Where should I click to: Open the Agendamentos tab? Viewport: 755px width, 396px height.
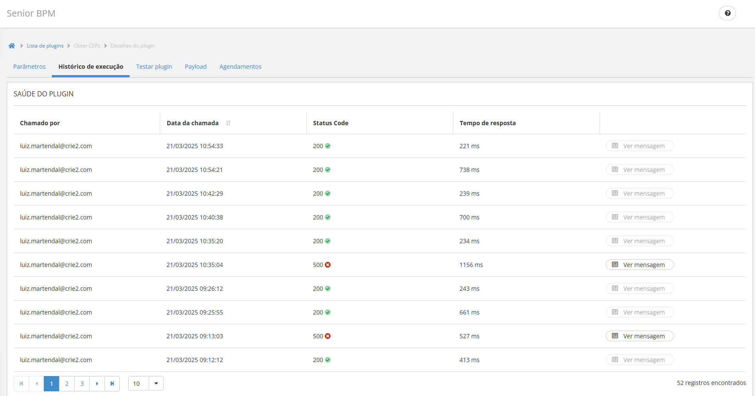point(240,67)
